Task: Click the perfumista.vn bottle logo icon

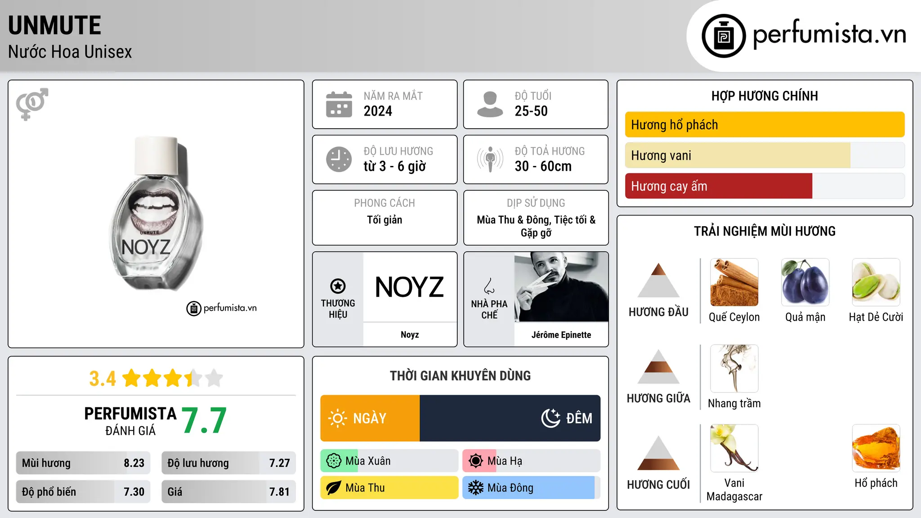Action: [724, 36]
